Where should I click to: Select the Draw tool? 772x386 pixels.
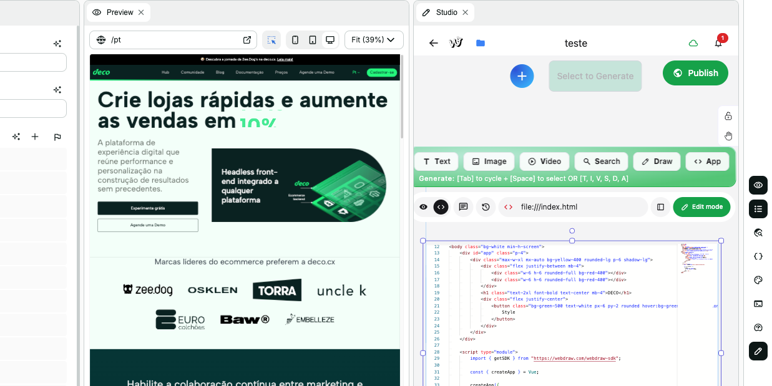[657, 161]
